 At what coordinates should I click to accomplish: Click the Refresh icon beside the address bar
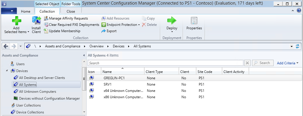coord(298,46)
